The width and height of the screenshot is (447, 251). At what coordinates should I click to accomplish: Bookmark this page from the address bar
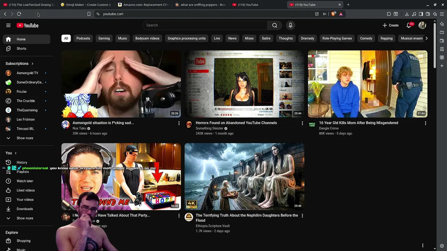[89, 14]
